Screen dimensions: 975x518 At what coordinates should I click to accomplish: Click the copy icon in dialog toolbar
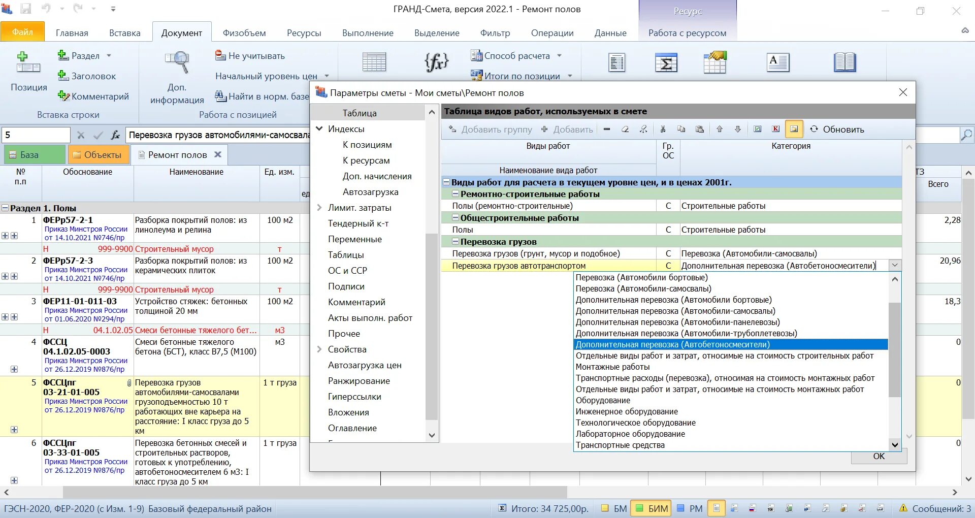(681, 129)
